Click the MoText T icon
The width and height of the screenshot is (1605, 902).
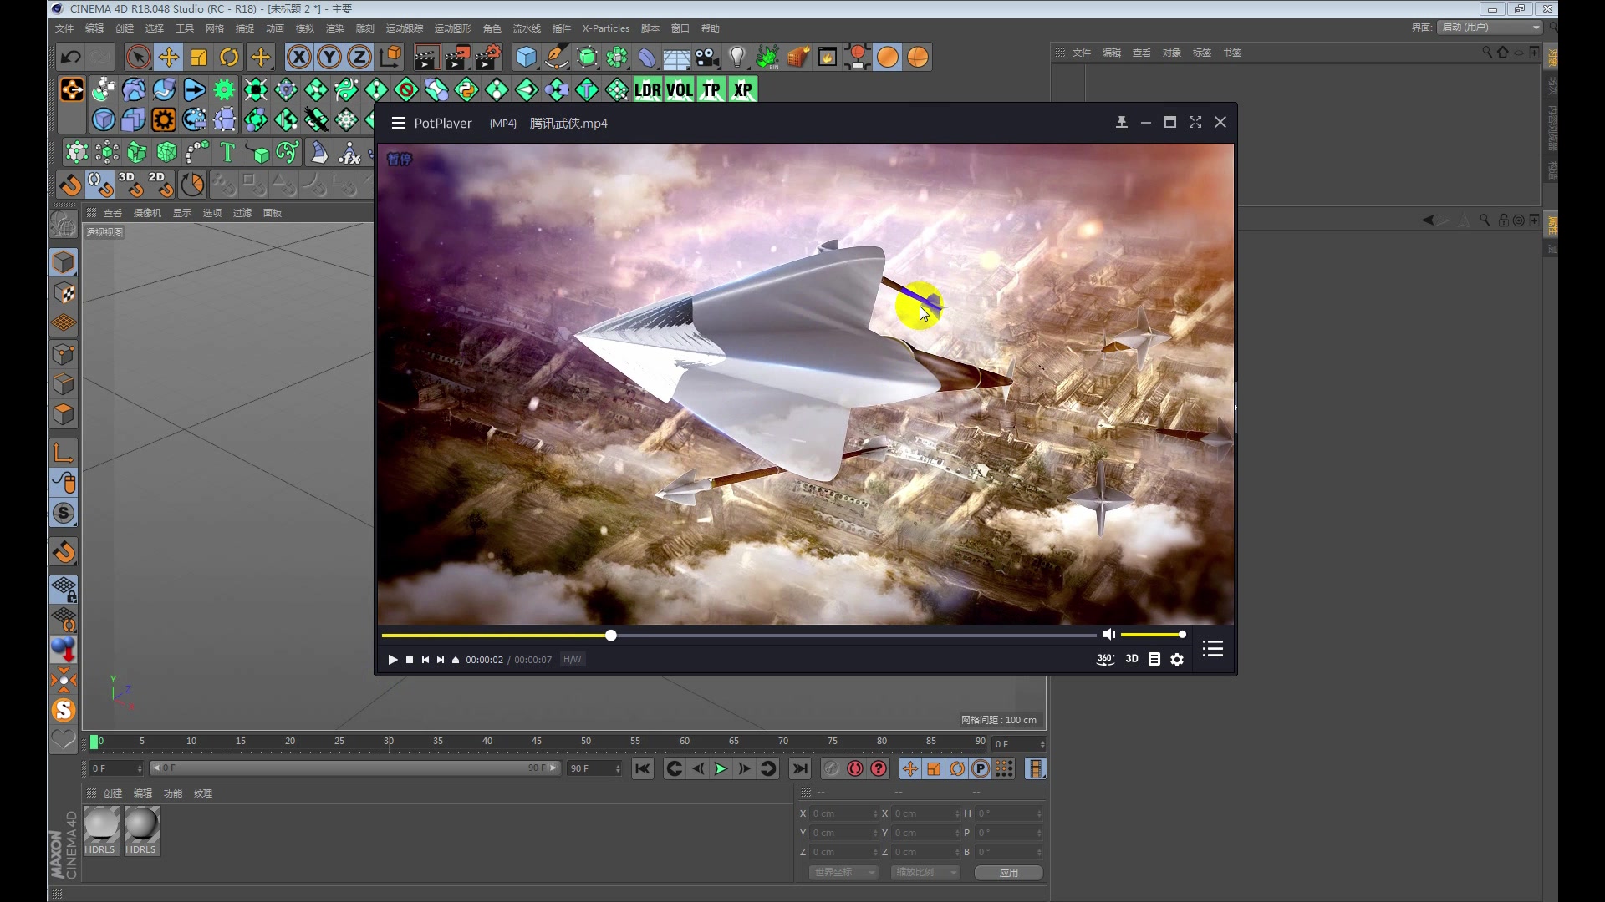(227, 152)
